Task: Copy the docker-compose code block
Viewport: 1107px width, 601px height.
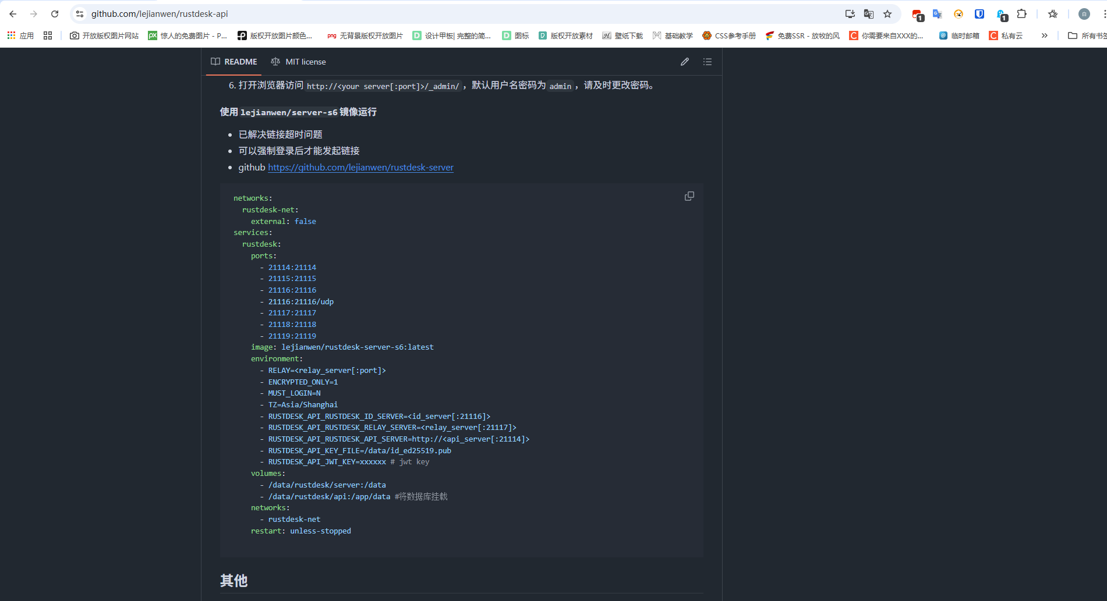Action: coord(689,197)
